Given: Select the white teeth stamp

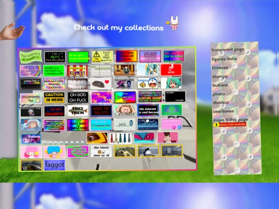Looking at the screenshot, I should tap(78, 84).
